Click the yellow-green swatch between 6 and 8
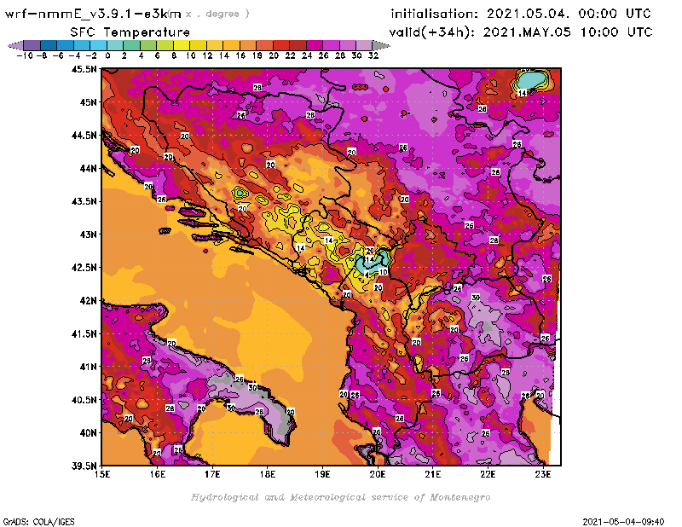 pyautogui.click(x=165, y=45)
